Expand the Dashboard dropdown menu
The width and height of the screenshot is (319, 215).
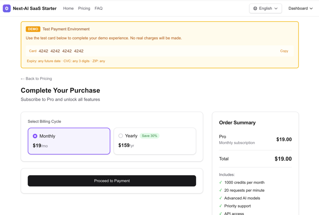tap(300, 9)
